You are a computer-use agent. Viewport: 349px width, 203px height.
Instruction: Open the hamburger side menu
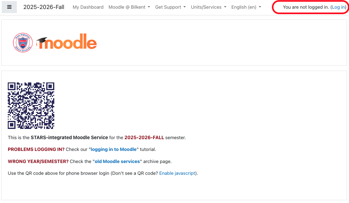[x=9, y=7]
